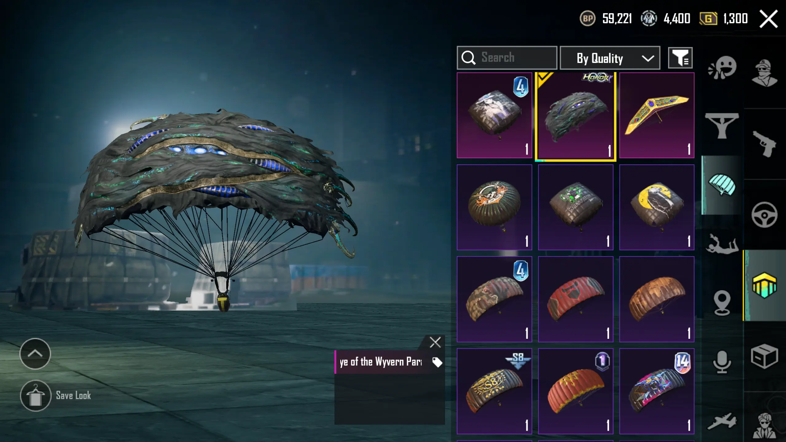Click the BP coin currency icon
This screenshot has height=442, width=786.
[x=587, y=18]
